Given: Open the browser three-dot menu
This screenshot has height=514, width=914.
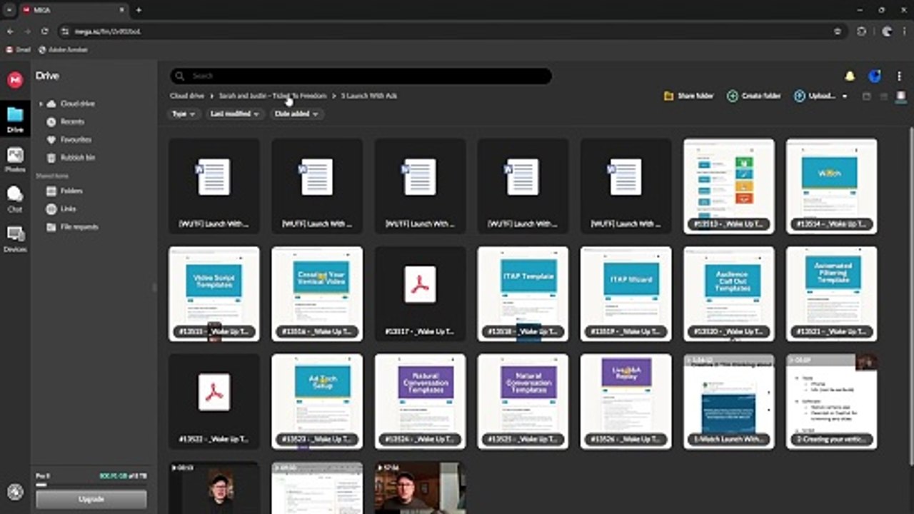Looking at the screenshot, I should tap(905, 31).
